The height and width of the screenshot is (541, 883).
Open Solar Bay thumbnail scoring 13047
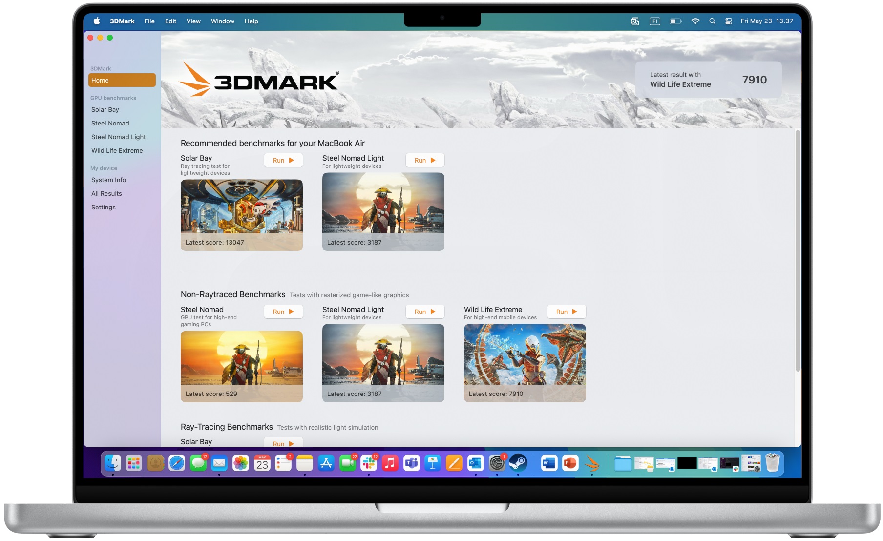(242, 215)
